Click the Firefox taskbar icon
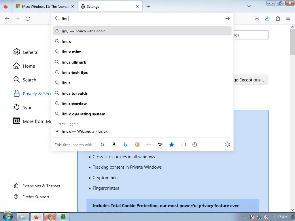This screenshot has height=221, width=295. tap(37, 217)
